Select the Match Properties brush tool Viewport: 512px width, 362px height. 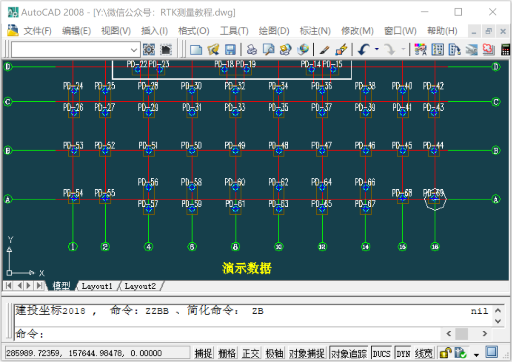tap(324, 49)
